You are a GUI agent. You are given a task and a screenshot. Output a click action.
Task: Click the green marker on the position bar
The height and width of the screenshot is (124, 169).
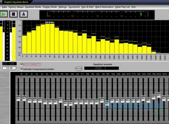coord(141,14)
